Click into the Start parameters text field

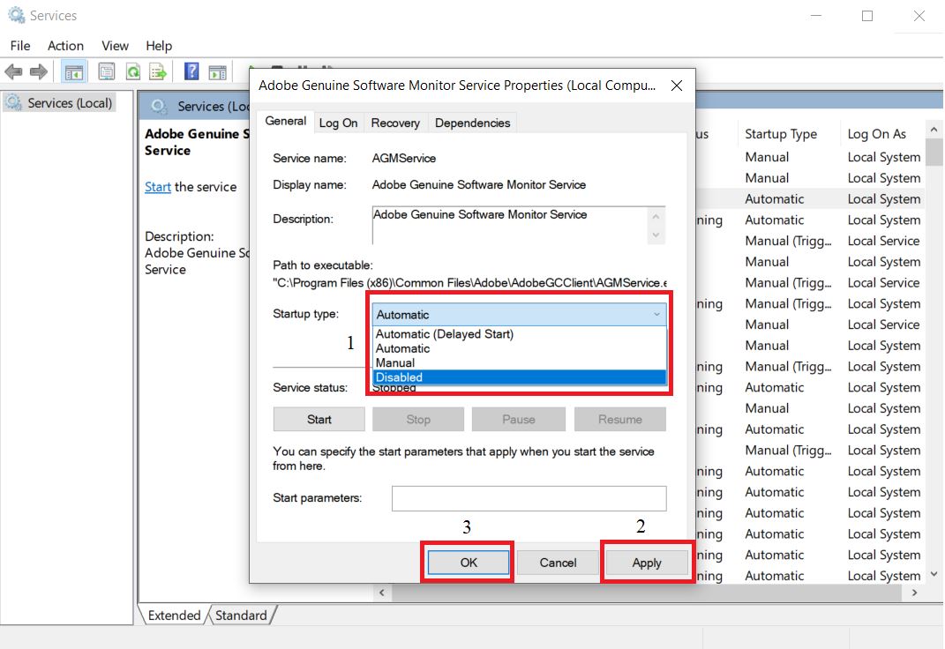(529, 498)
